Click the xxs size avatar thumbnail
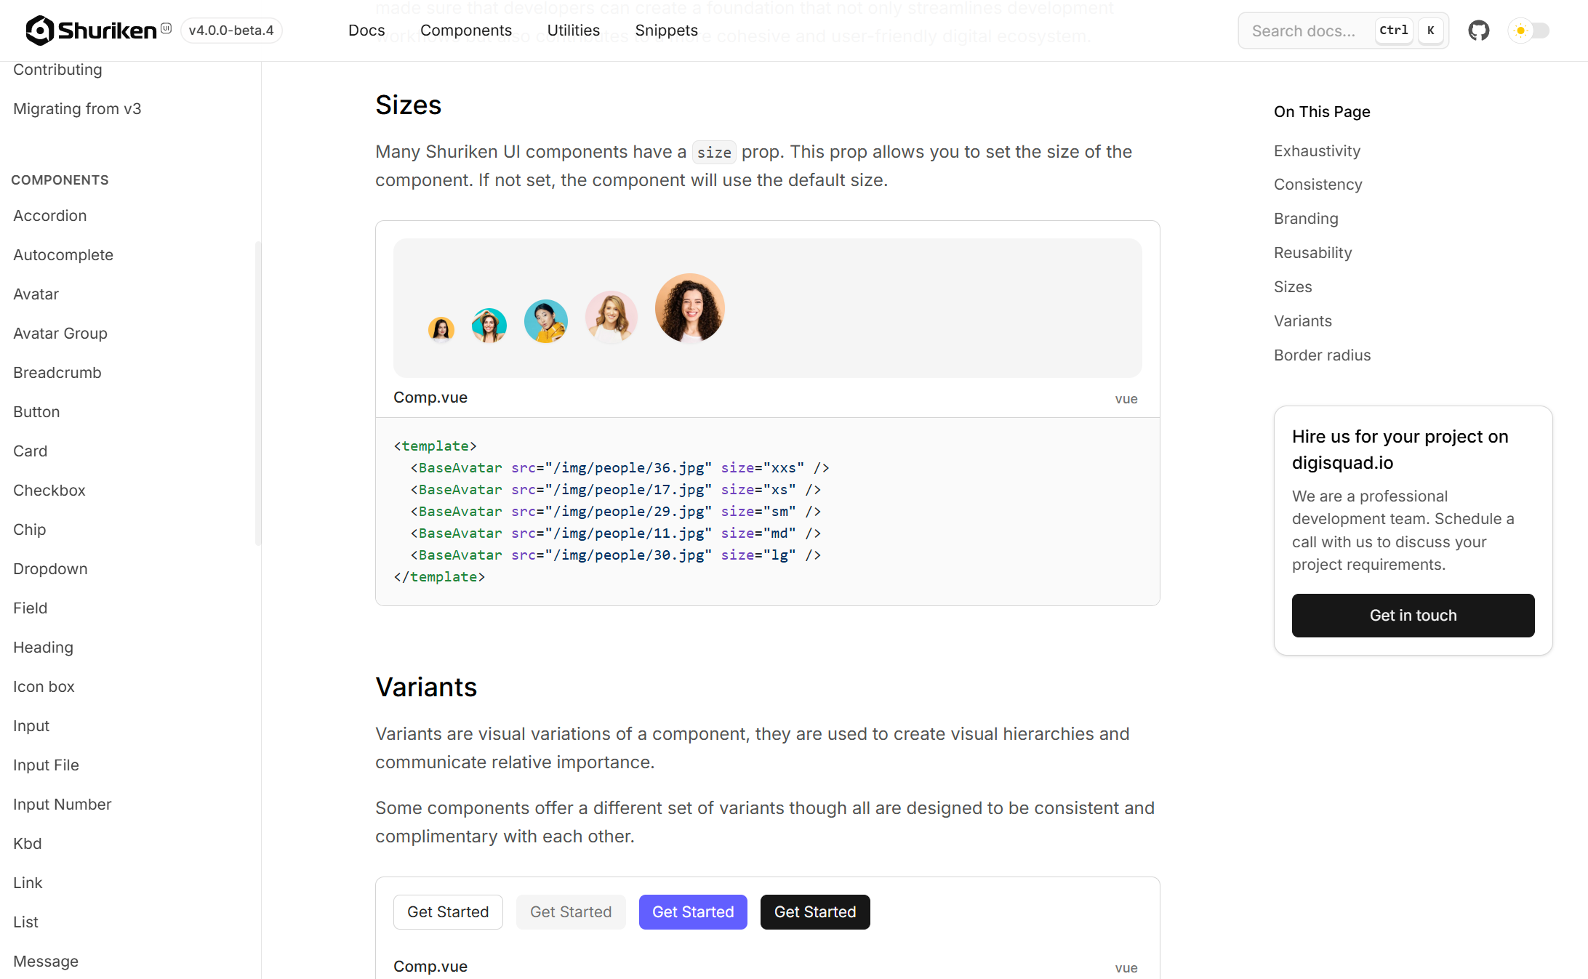Screen dimensions: 1588x979 (x=441, y=329)
